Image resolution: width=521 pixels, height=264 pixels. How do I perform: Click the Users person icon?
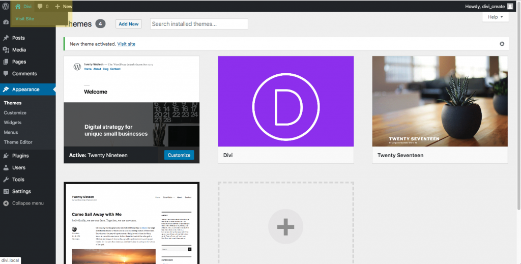coord(6,168)
